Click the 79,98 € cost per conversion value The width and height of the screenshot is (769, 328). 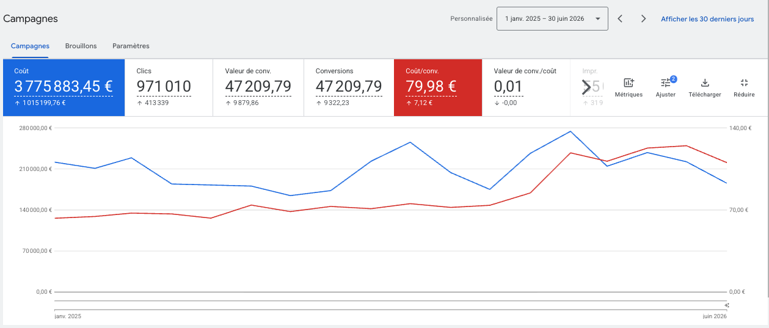pyautogui.click(x=431, y=87)
